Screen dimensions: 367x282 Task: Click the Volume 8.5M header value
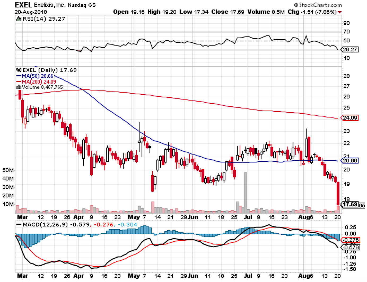pos(266,12)
